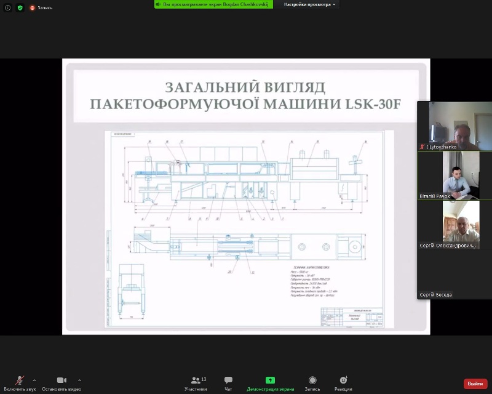Click the meeting info icon top-left
This screenshot has width=492, height=394.
click(x=8, y=7)
